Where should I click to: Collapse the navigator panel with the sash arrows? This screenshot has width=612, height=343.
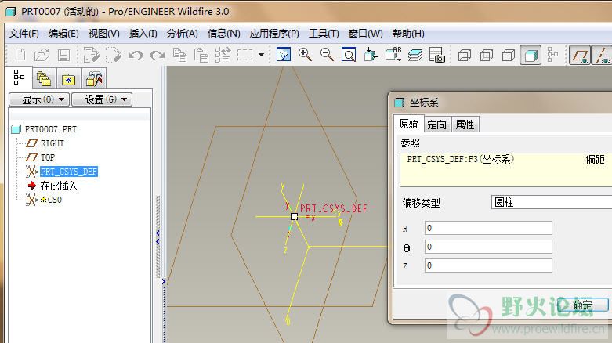158,236
